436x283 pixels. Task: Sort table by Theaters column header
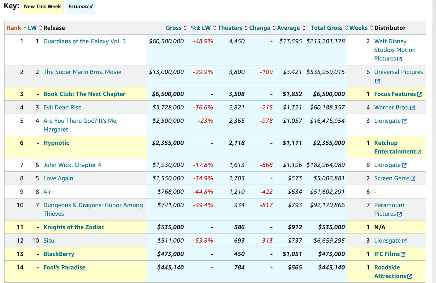point(232,28)
